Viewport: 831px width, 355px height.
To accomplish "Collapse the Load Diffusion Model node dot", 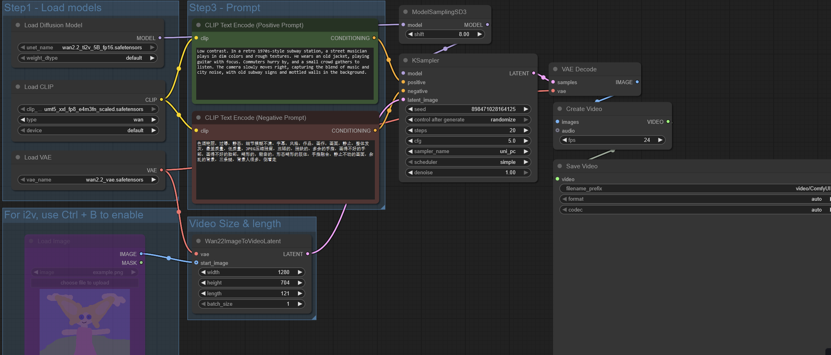I will pos(18,25).
